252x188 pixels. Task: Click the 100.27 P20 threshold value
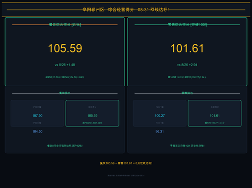160,115
